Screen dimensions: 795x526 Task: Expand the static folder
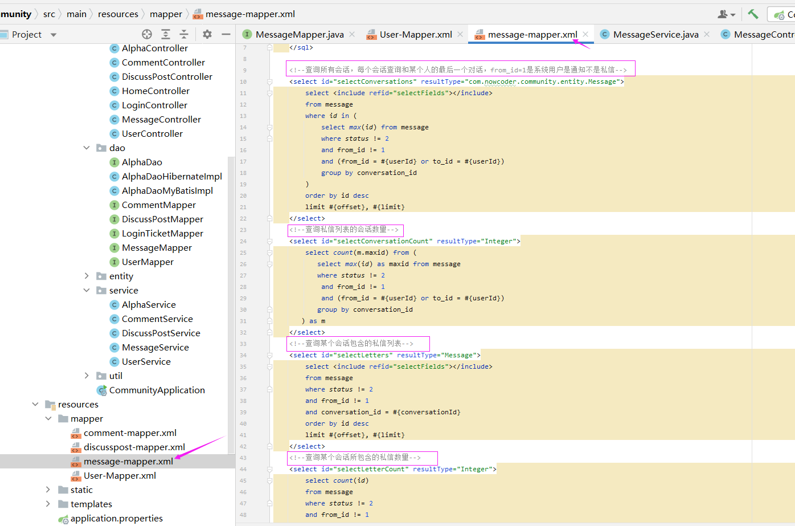[48, 490]
